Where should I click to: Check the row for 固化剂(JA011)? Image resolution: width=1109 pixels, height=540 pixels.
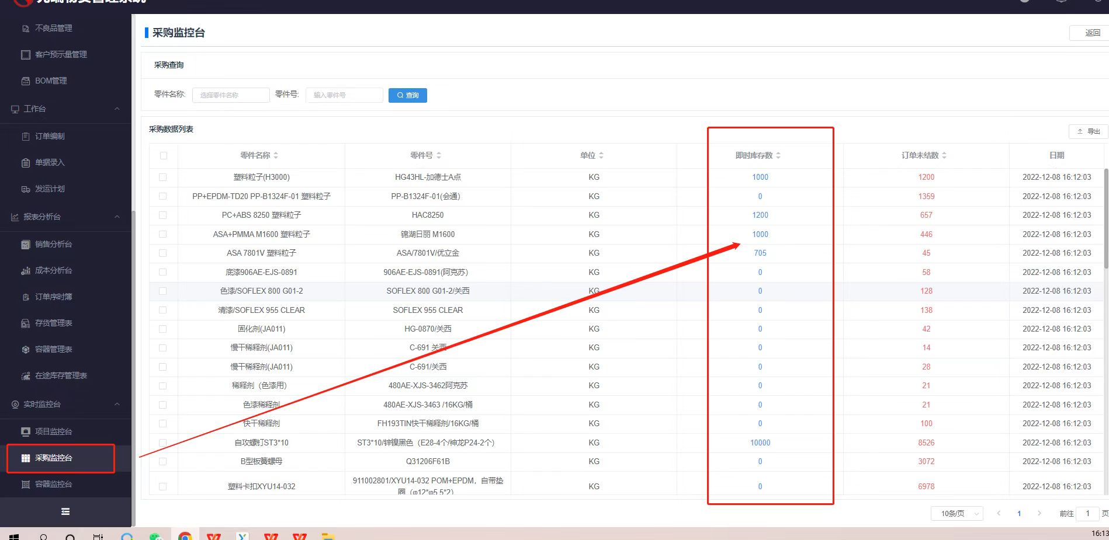point(163,329)
